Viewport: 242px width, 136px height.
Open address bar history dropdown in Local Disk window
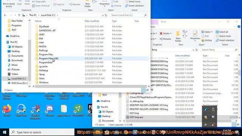(x=102, y=15)
